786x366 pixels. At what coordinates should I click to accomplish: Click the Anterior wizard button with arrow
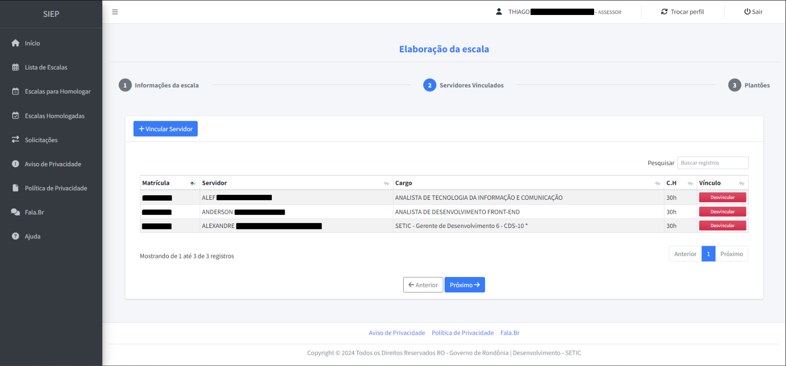click(423, 285)
